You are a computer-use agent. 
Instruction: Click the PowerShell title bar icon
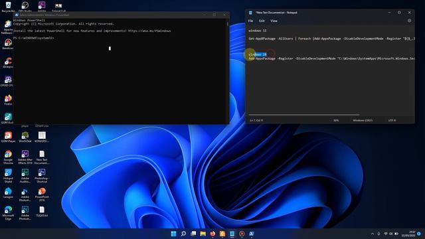coord(17,15)
